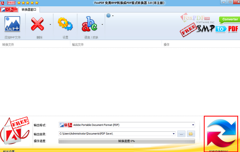The image size is (240, 152).
Task: Click the red X delete icon
Action: (37, 24)
